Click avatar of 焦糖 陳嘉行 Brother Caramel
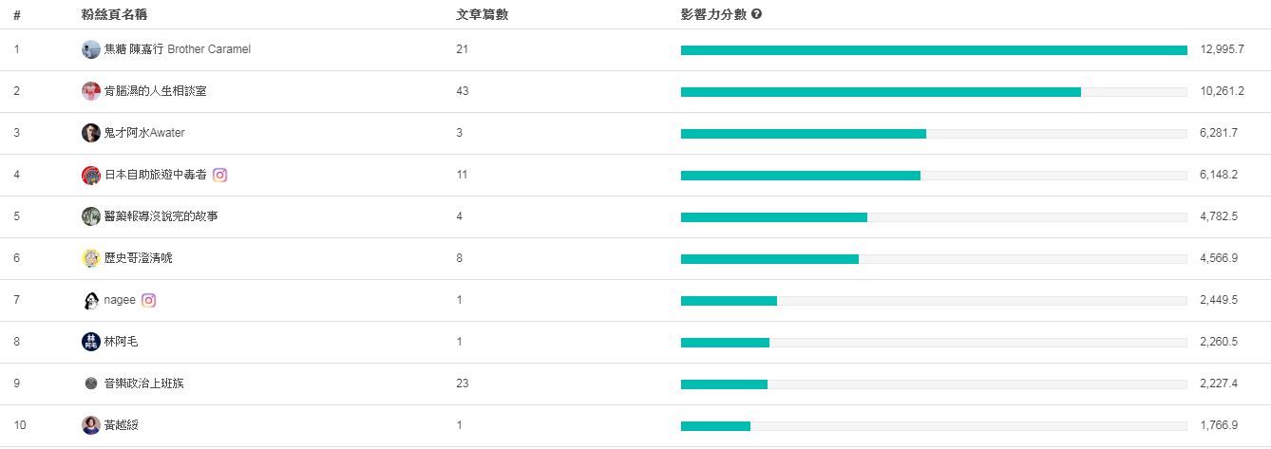The width and height of the screenshot is (1271, 449). click(x=91, y=49)
